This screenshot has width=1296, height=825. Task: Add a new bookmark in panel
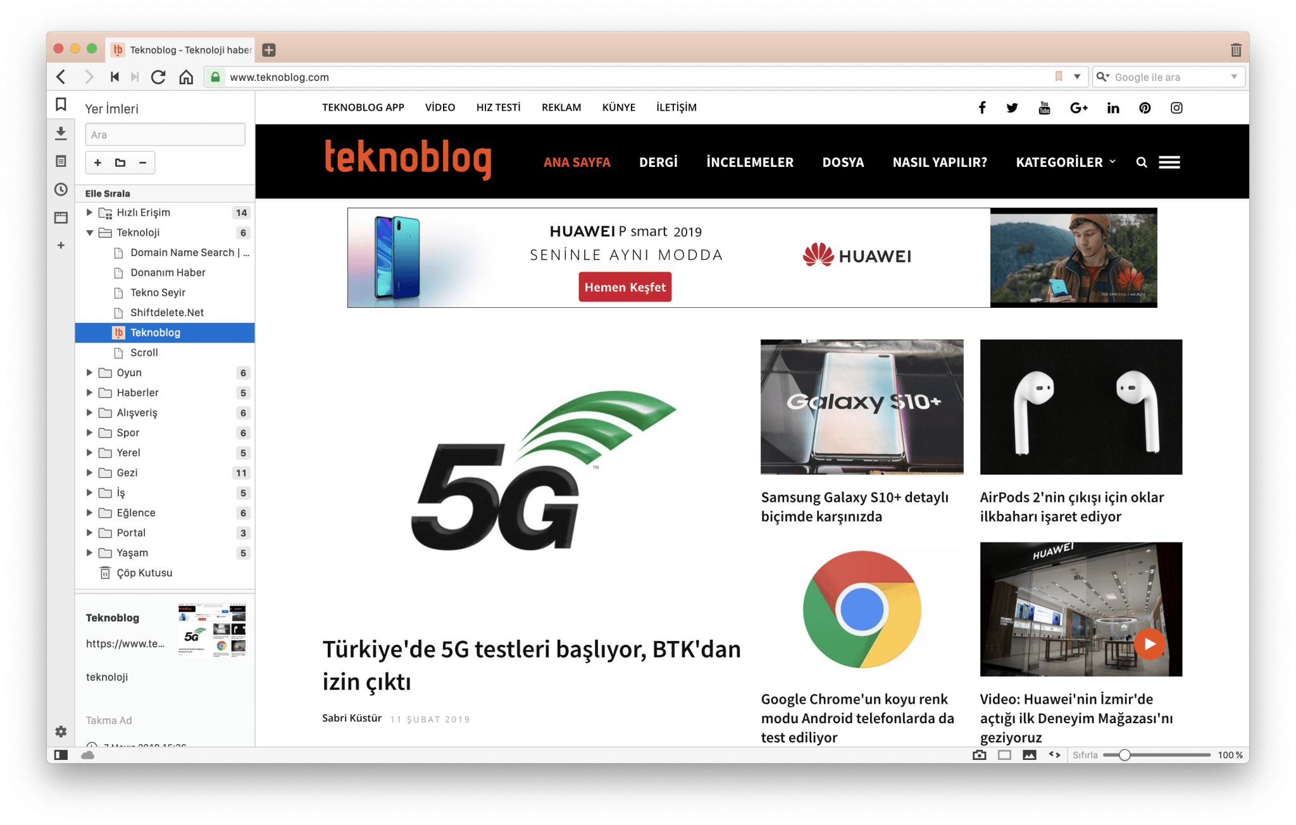(x=97, y=162)
